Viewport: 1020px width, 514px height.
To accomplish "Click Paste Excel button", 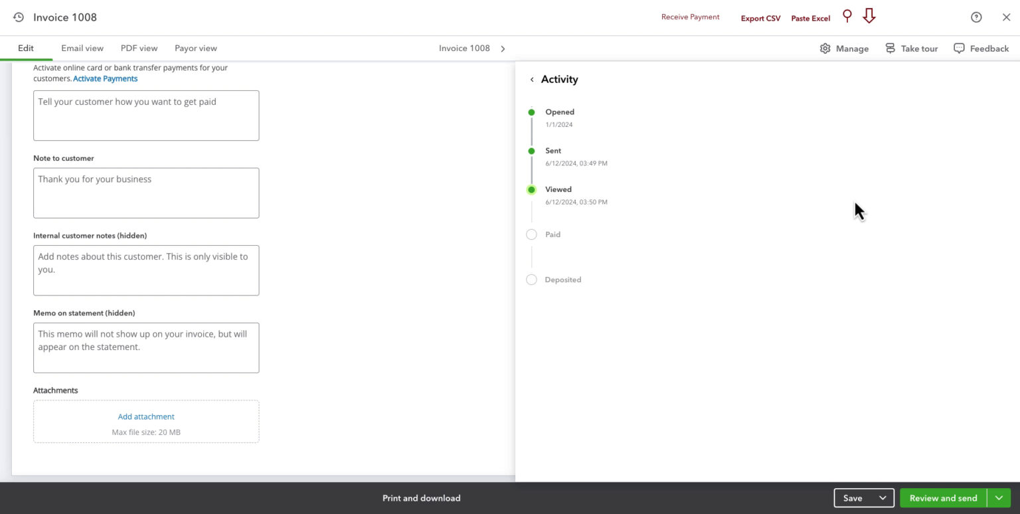I will 811,19.
